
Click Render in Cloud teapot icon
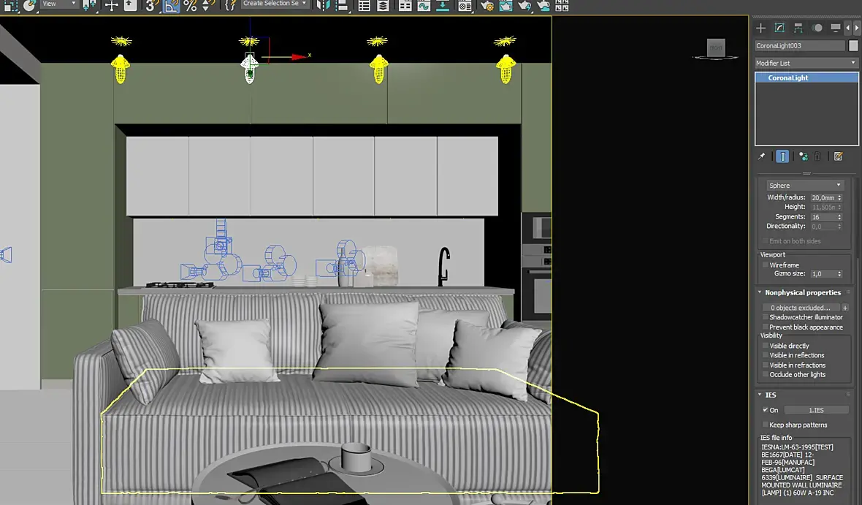point(543,6)
